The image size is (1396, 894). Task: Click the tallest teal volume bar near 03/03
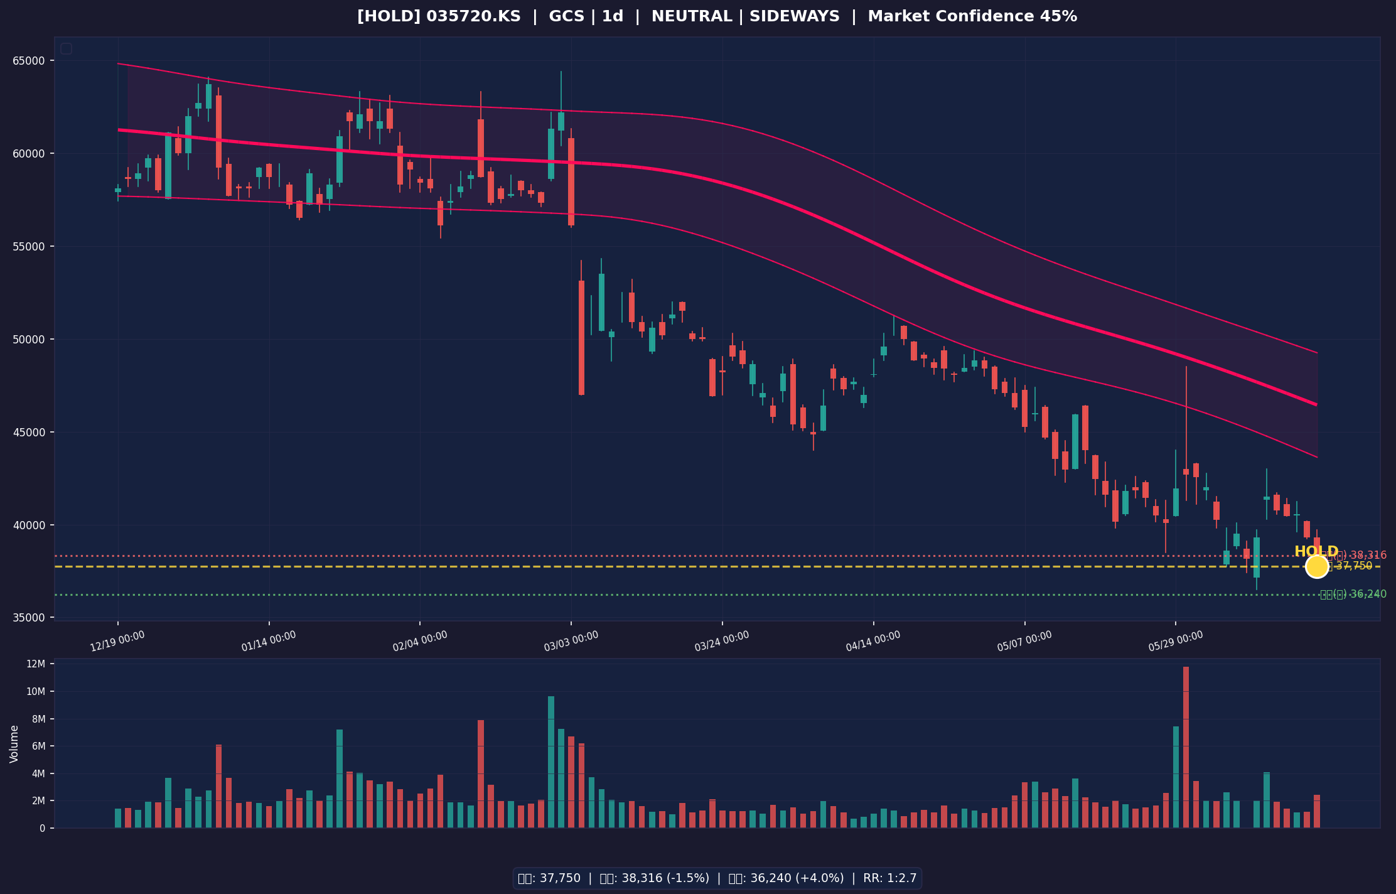tap(551, 762)
